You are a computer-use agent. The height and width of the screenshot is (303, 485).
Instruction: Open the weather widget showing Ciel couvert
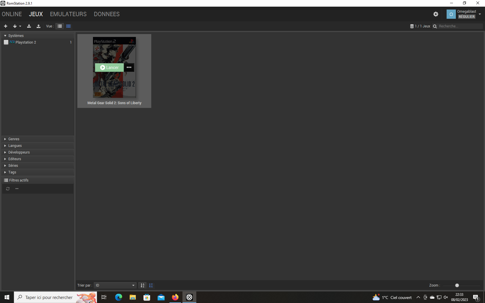click(x=392, y=298)
